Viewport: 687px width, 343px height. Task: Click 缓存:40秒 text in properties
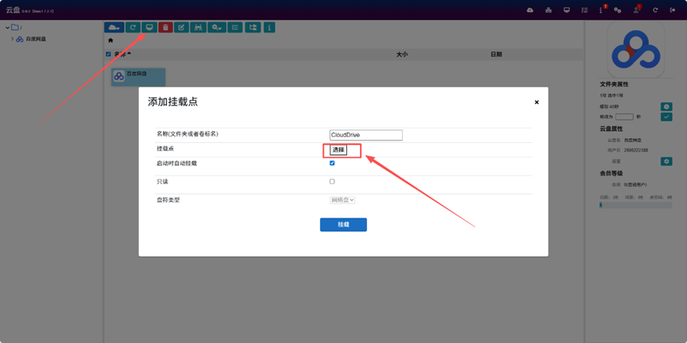pyautogui.click(x=609, y=106)
